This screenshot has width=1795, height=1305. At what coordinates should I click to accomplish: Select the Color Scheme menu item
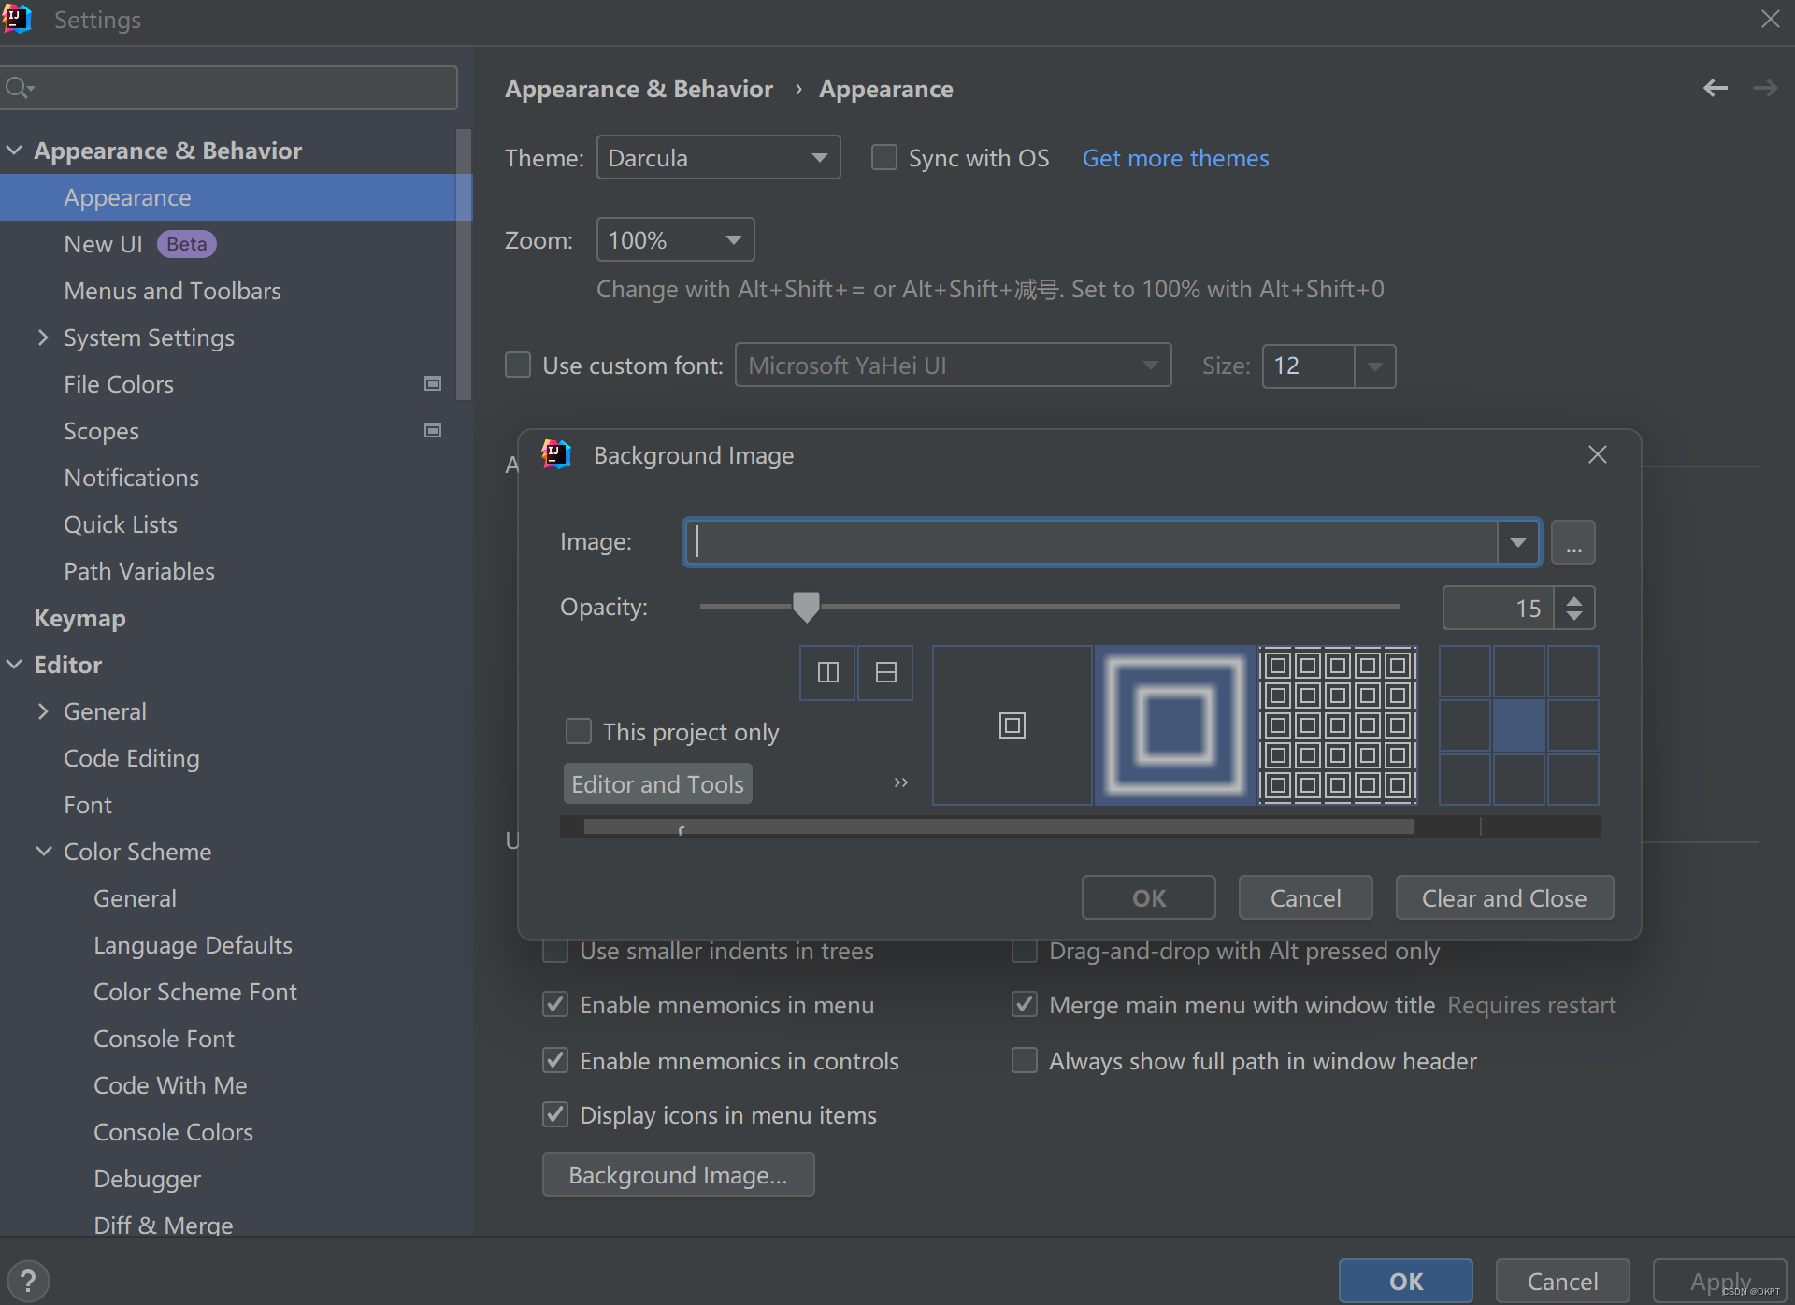click(x=138, y=851)
